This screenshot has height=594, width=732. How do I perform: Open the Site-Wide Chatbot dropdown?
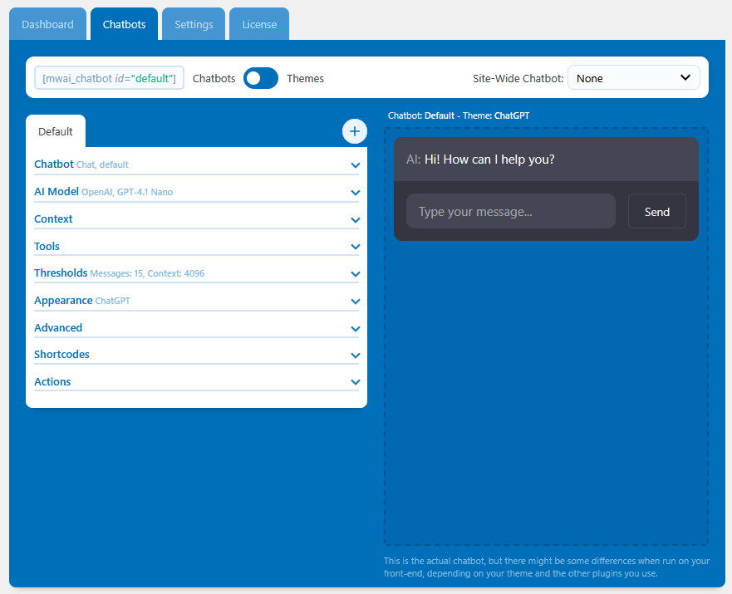(633, 77)
